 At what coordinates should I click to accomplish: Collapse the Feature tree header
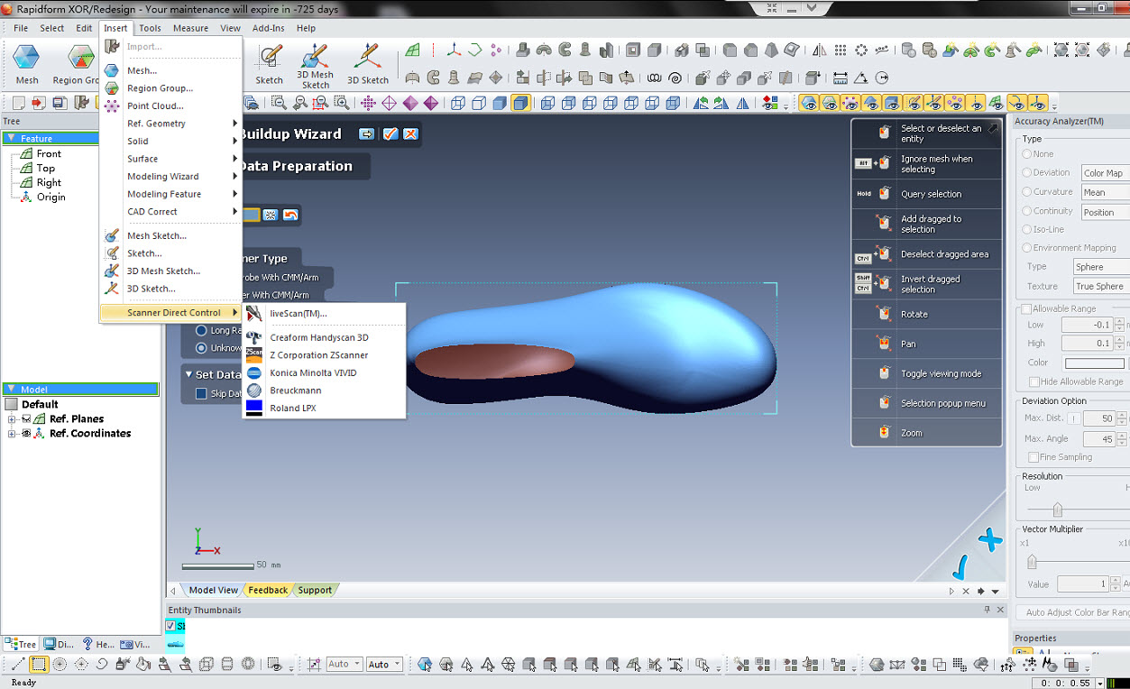12,139
